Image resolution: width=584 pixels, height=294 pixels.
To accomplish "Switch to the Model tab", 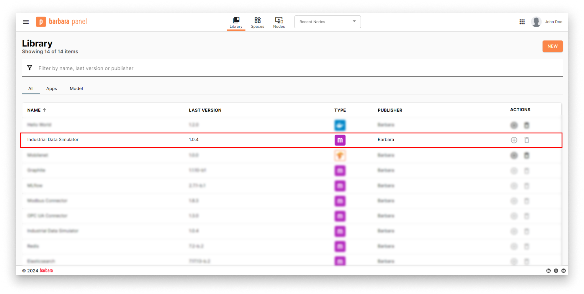I will pos(76,89).
